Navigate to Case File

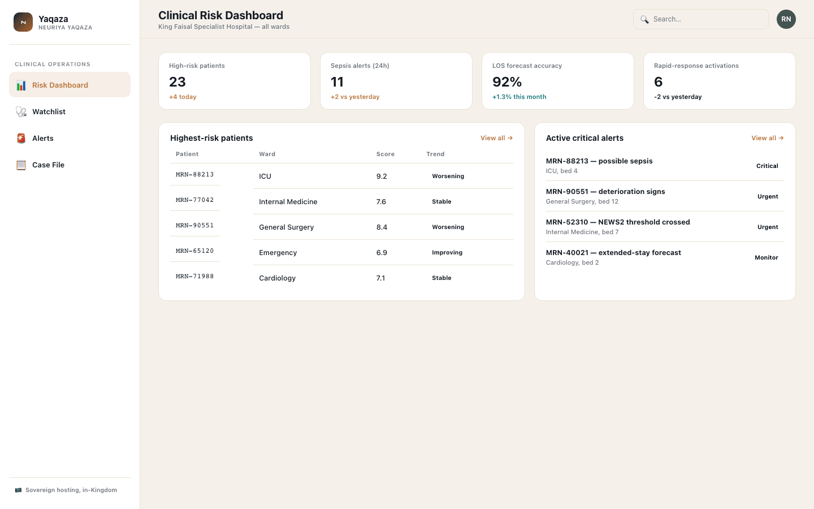click(x=70, y=165)
